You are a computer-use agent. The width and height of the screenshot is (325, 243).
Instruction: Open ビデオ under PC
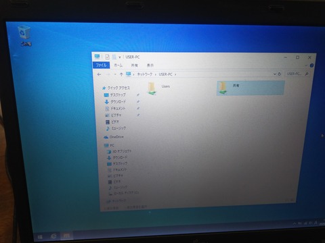(x=114, y=182)
